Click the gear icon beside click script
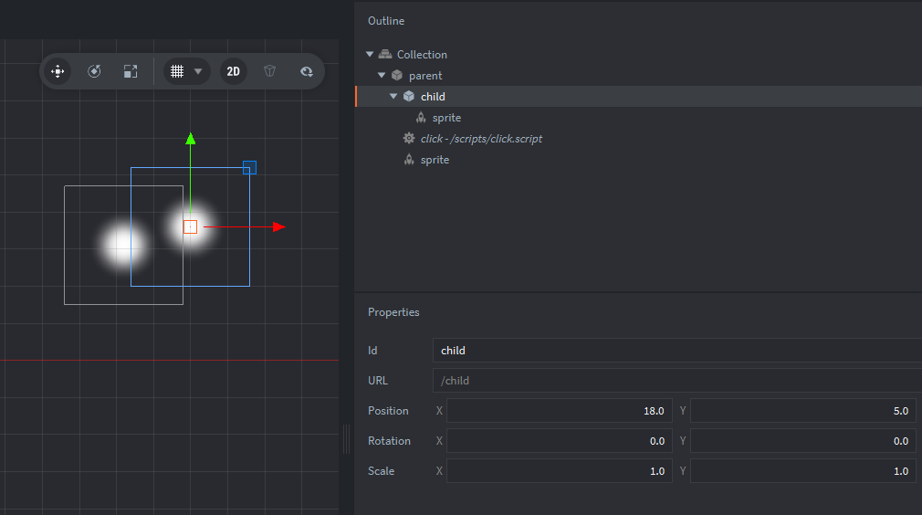 [x=409, y=139]
